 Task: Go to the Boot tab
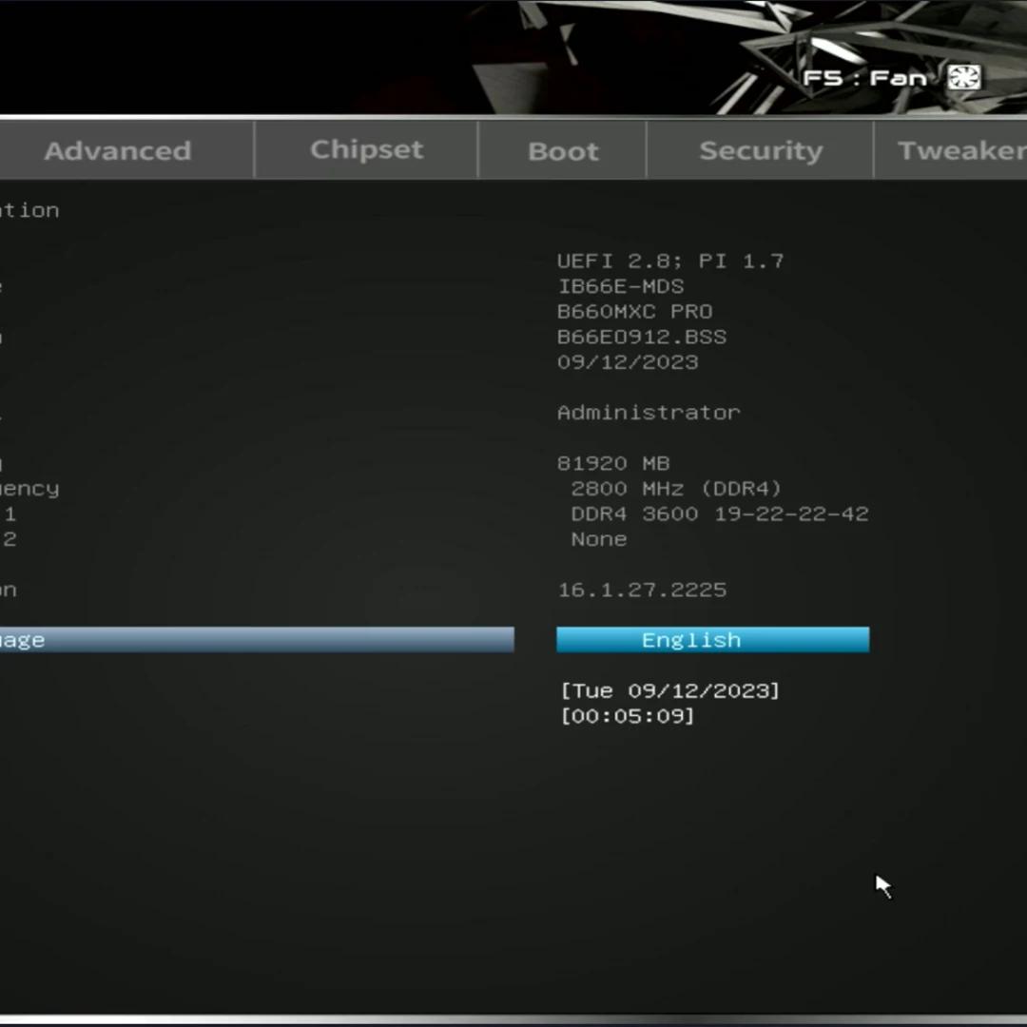click(563, 150)
